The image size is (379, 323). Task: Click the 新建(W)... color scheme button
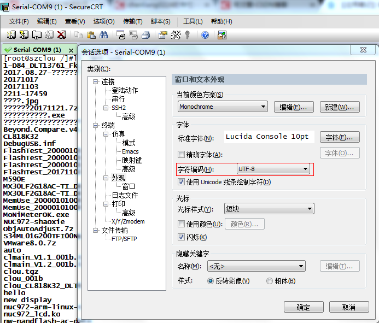[340, 107]
